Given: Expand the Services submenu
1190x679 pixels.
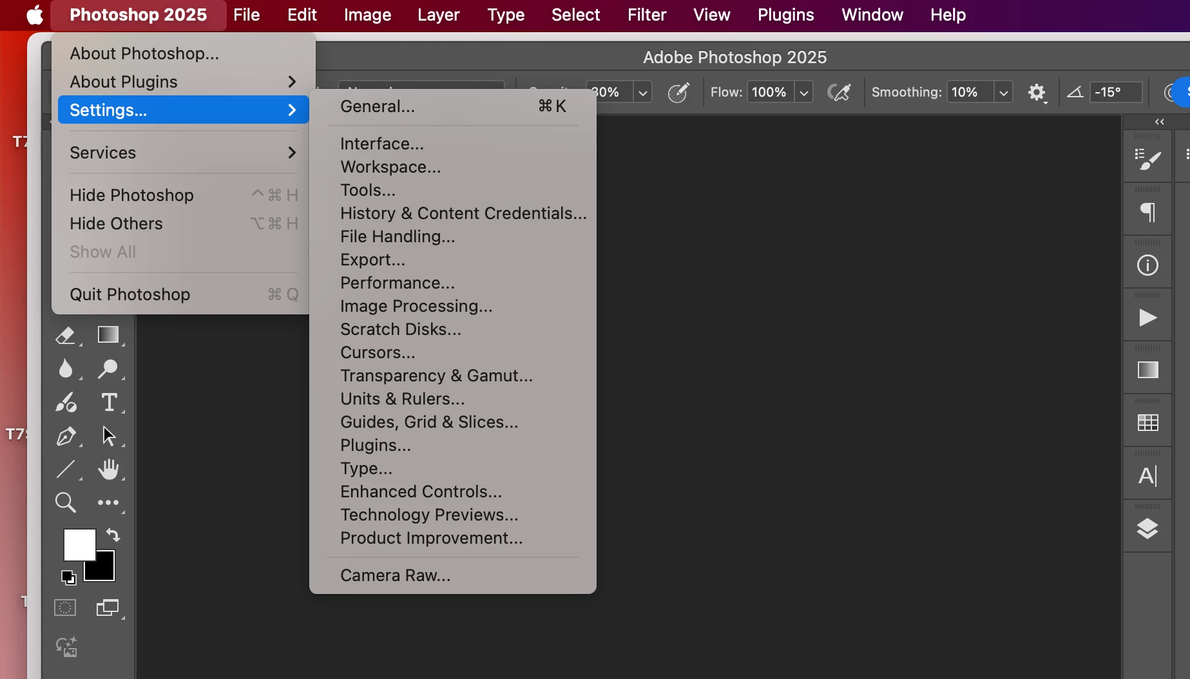Looking at the screenshot, I should tap(183, 153).
